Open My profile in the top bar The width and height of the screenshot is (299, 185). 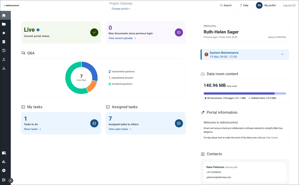pos(266,5)
